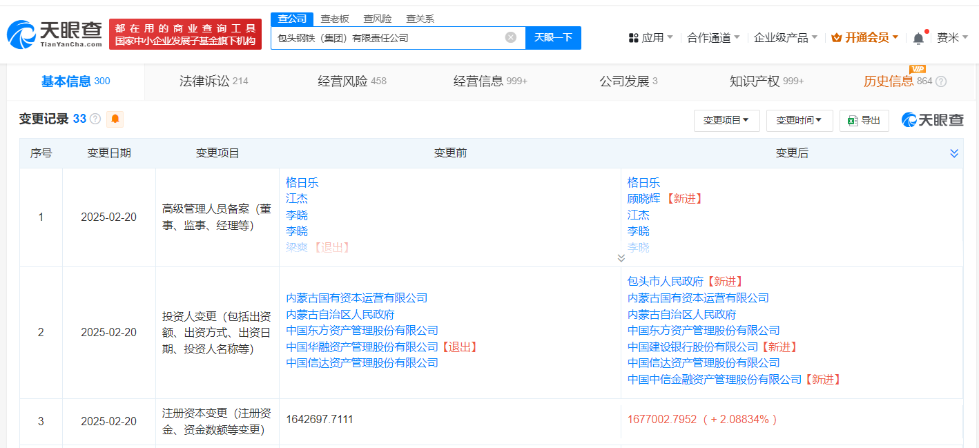This screenshot has height=448, width=979.
Task: Click the 天眼一下 search button
Action: click(x=553, y=38)
